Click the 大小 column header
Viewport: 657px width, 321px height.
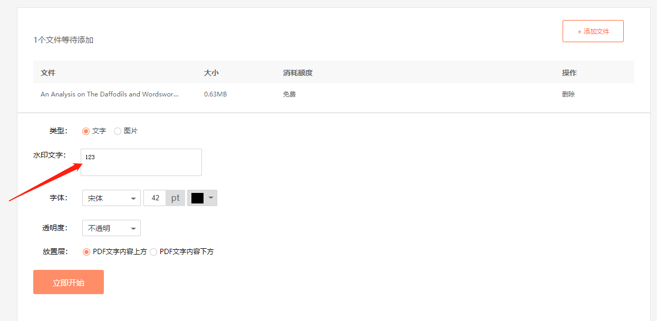(x=211, y=73)
